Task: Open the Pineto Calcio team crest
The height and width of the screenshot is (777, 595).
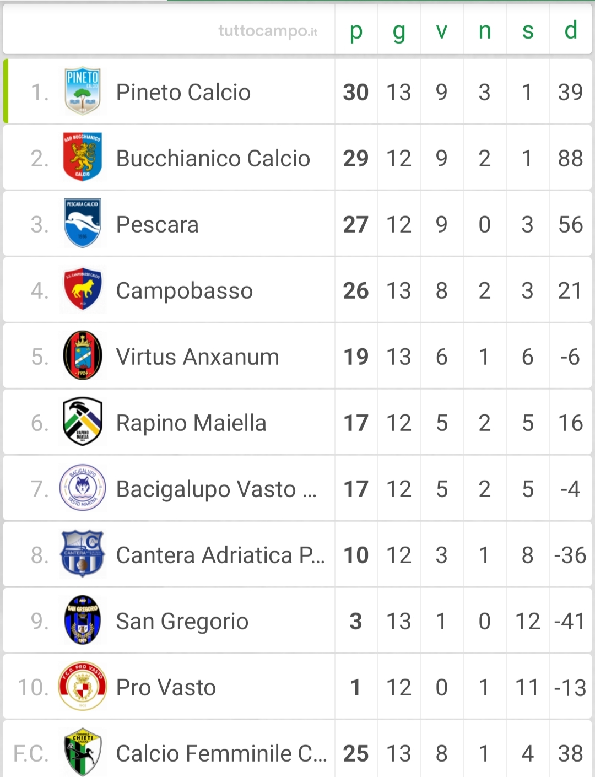Action: (x=82, y=91)
